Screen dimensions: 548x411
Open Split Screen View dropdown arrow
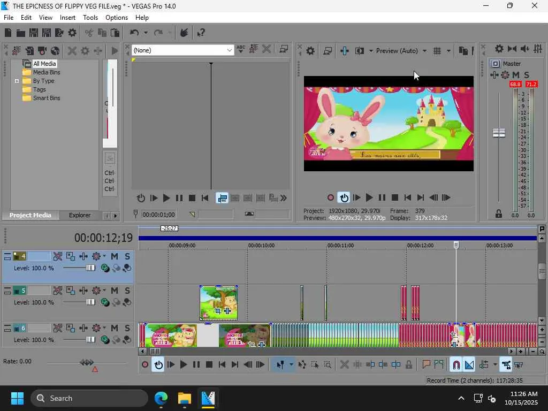coord(371,51)
